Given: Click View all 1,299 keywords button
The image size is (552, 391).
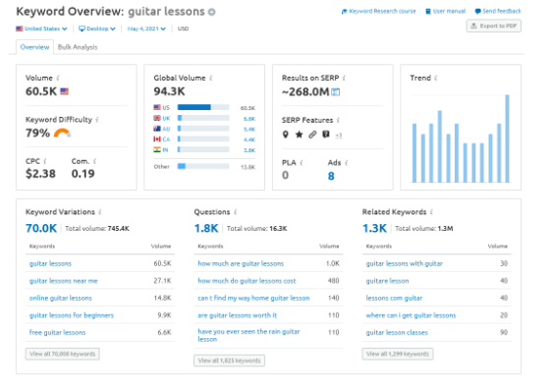Looking at the screenshot, I should [x=398, y=354].
